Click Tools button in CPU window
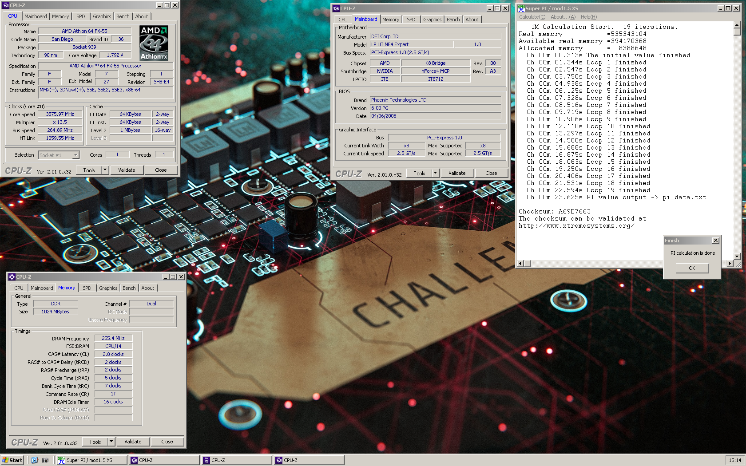This screenshot has width=746, height=466. pyautogui.click(x=89, y=170)
